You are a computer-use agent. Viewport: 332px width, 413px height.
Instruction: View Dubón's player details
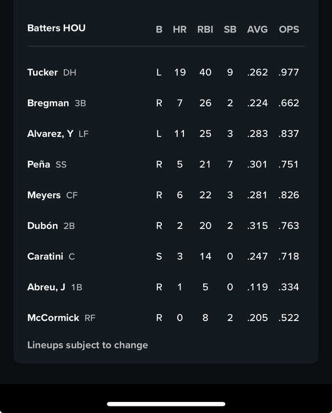[x=42, y=226]
